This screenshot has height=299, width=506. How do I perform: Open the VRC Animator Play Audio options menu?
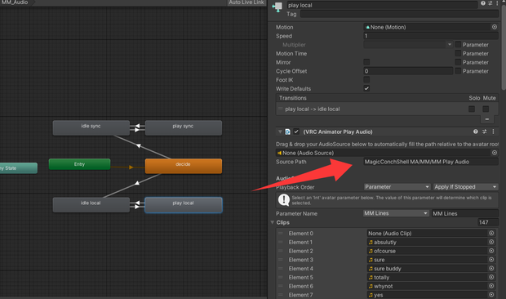click(493, 132)
